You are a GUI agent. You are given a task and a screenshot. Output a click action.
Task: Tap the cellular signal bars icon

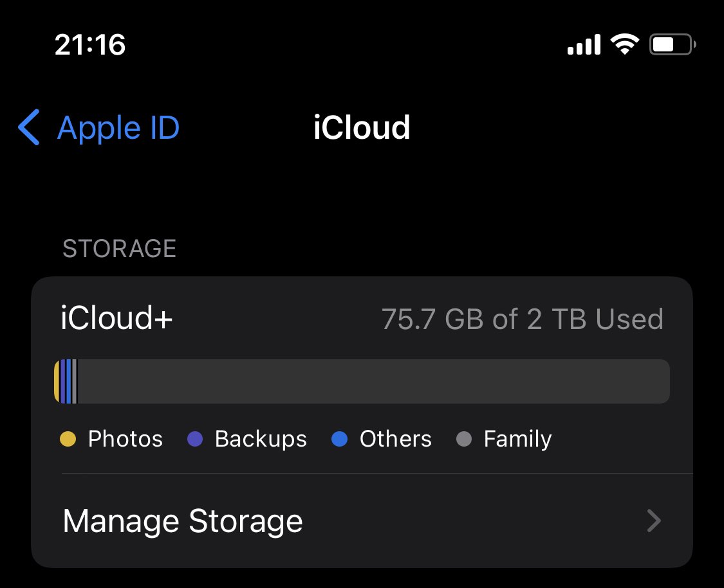pyautogui.click(x=584, y=45)
